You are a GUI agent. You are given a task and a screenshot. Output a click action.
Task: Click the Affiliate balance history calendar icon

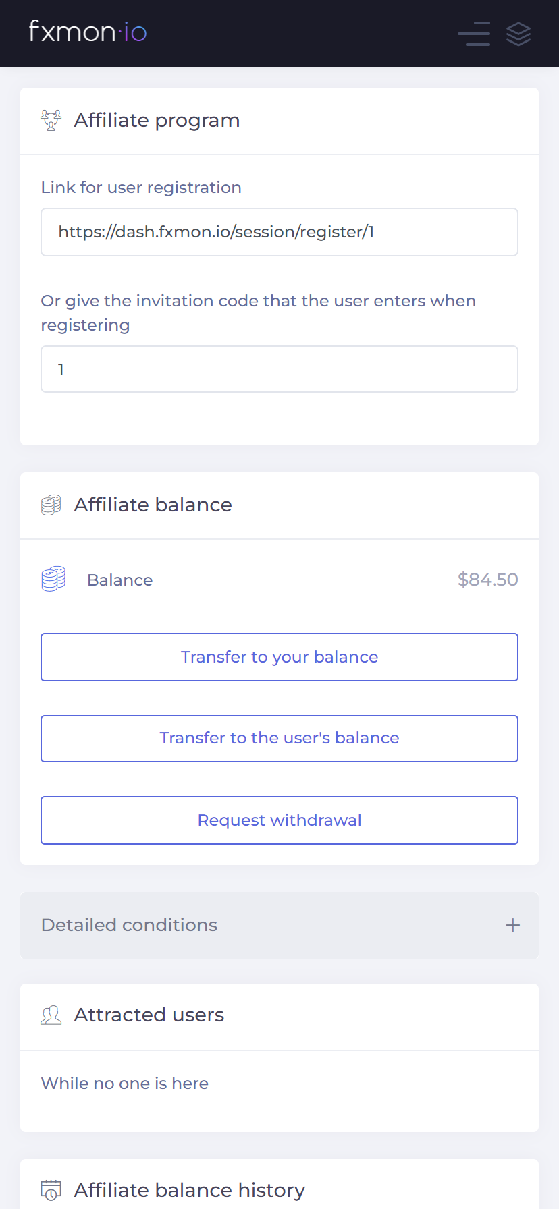coord(51,1190)
